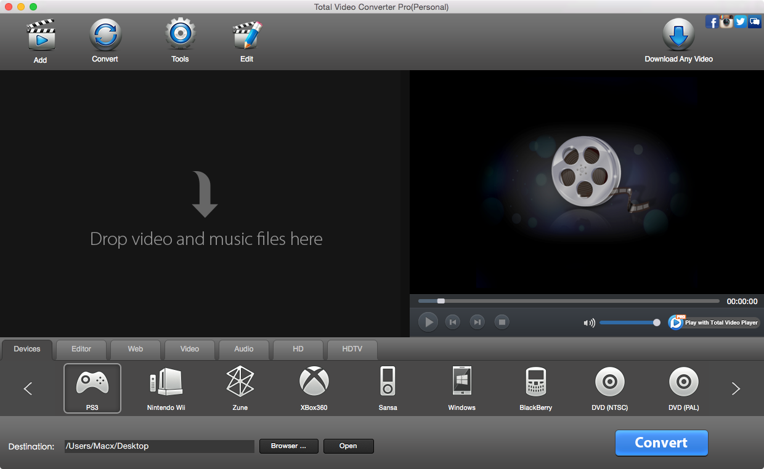
Task: Click the Convert button
Action: pos(661,443)
